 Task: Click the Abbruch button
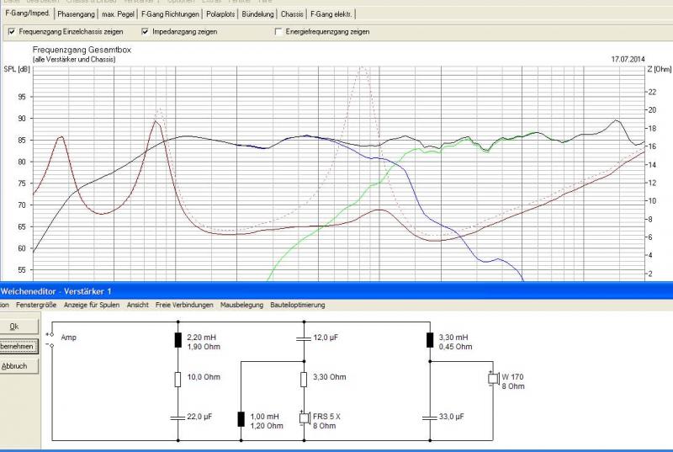[17, 366]
